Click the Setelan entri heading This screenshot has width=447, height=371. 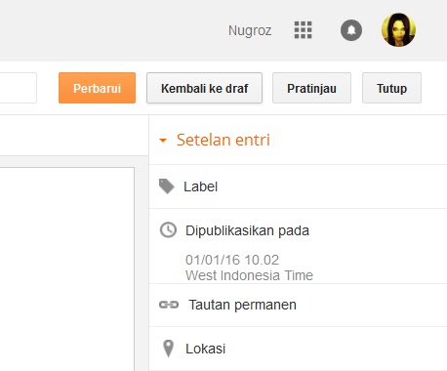pos(223,140)
